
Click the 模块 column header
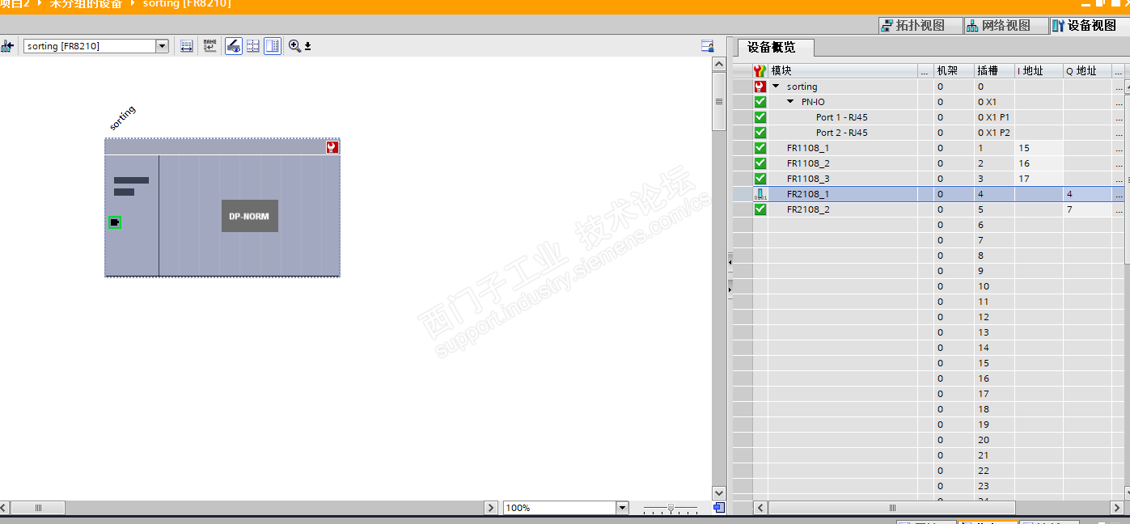click(843, 71)
